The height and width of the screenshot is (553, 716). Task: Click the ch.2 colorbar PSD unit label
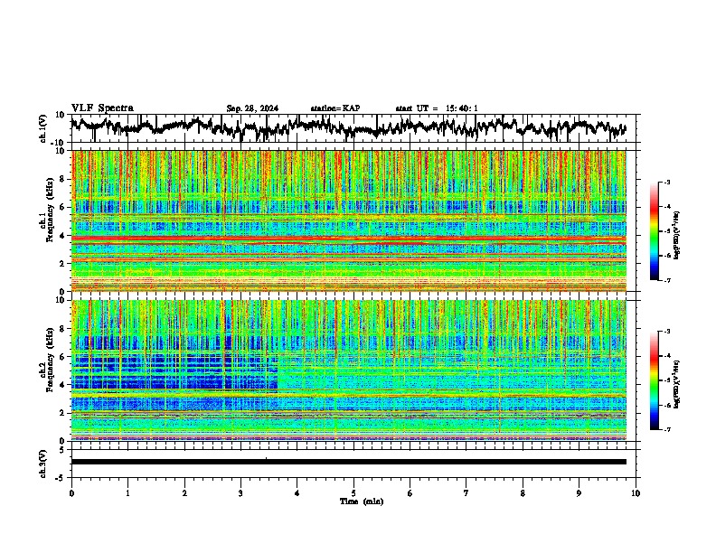tap(677, 384)
